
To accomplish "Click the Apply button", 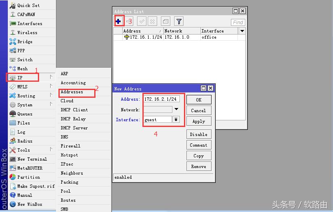I will click(199, 121).
